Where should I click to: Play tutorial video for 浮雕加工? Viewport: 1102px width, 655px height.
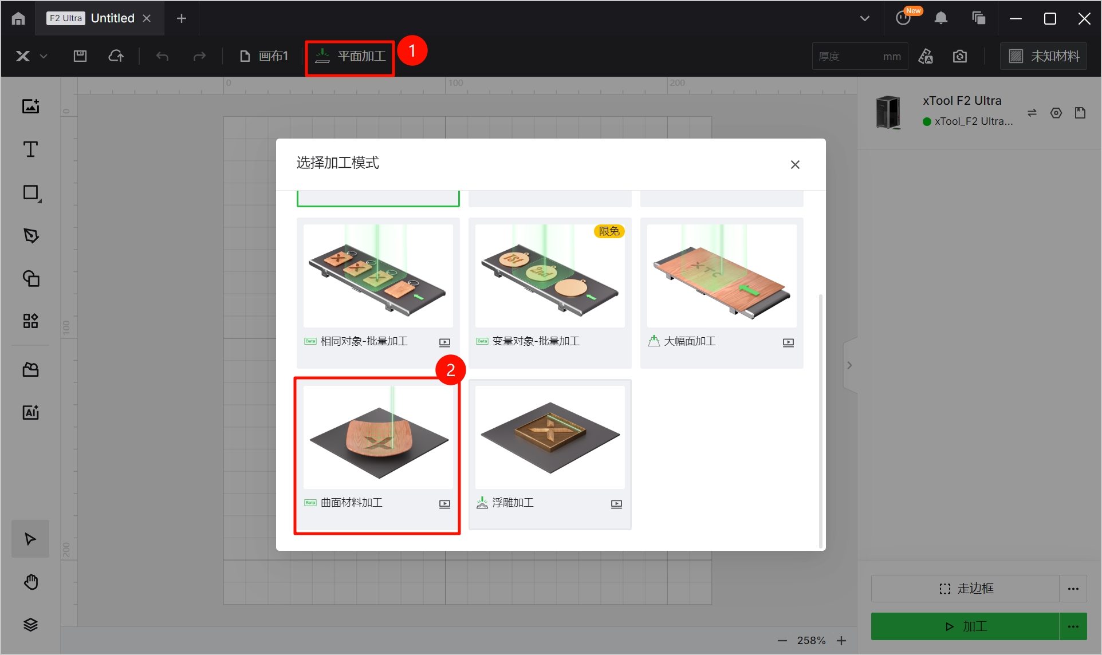[x=616, y=504]
